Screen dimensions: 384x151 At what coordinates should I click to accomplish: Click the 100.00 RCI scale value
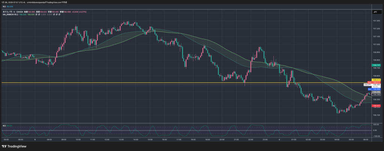coord(376,124)
